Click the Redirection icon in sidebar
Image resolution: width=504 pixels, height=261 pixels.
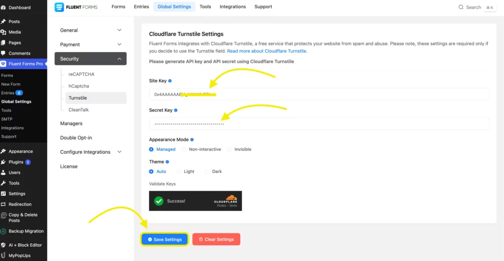pyautogui.click(x=3, y=204)
